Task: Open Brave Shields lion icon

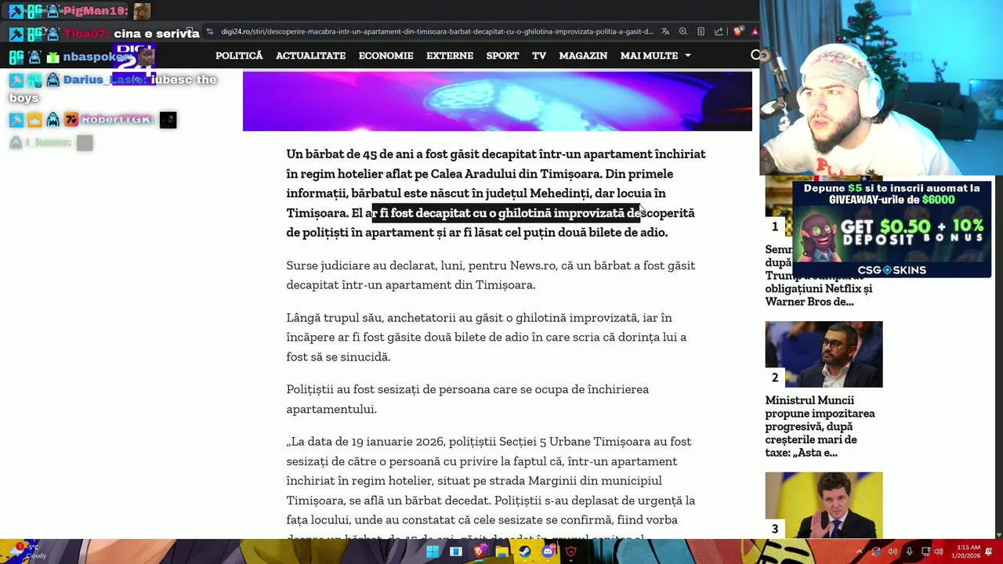Action: (737, 32)
